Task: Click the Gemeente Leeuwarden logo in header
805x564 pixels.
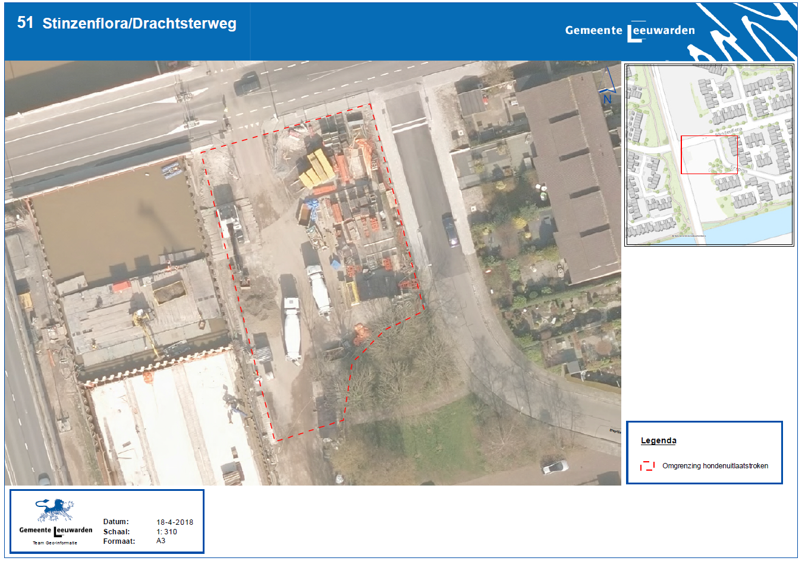Action: coord(630,31)
